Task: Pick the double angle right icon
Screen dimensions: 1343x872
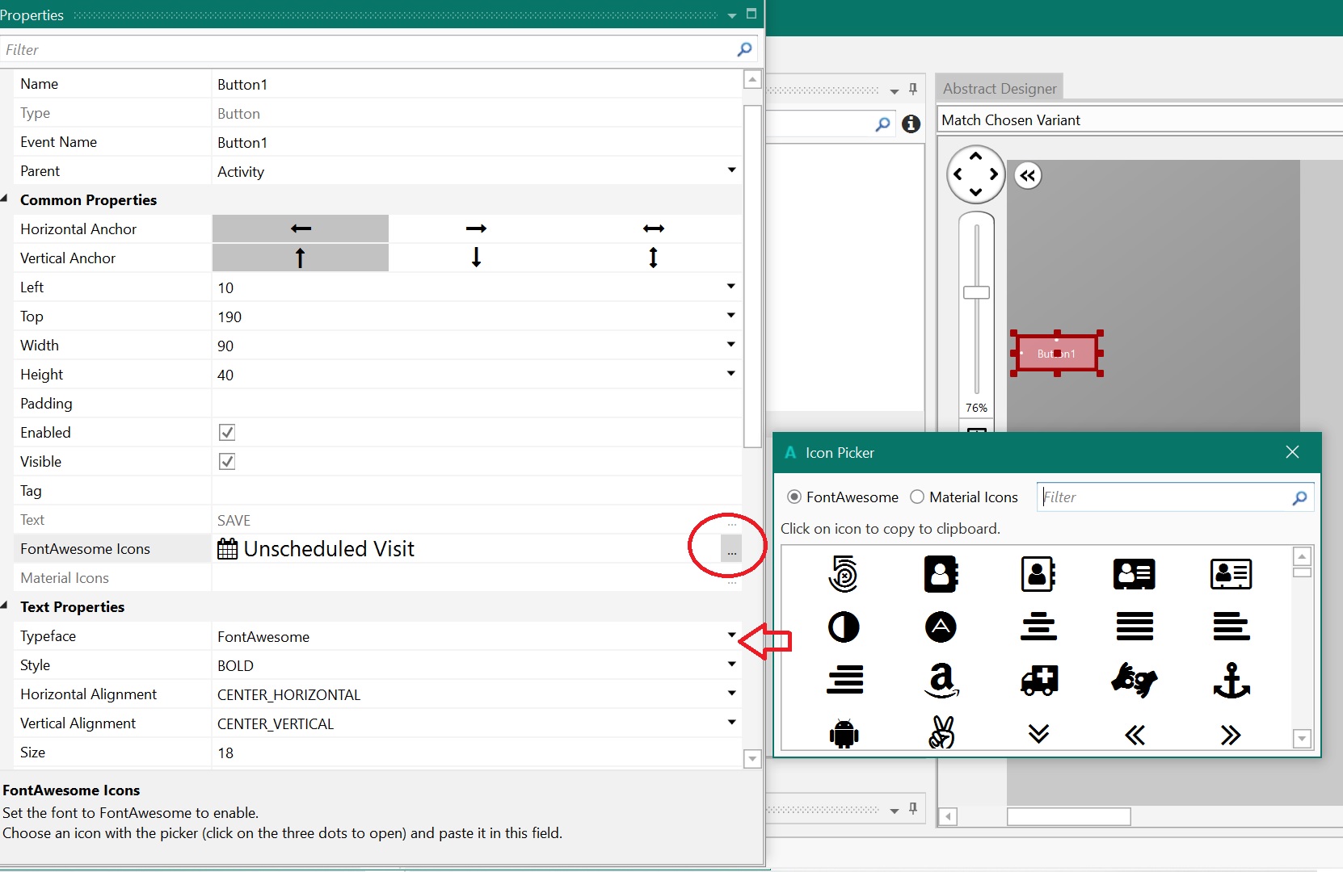Action: click(x=1231, y=735)
